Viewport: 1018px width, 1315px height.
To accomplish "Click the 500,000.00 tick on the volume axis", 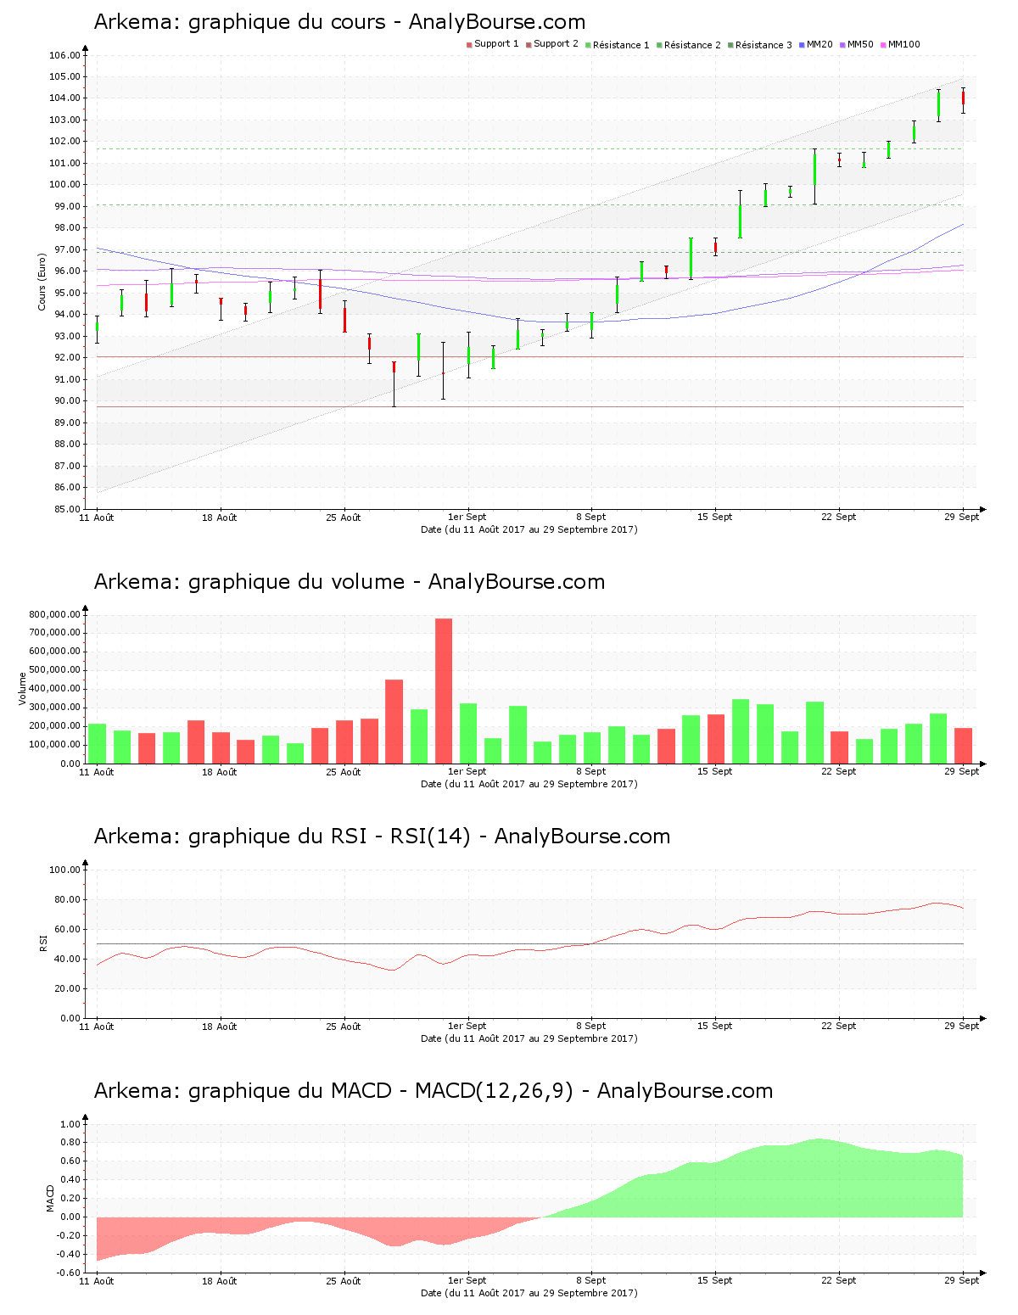I will click(x=54, y=670).
